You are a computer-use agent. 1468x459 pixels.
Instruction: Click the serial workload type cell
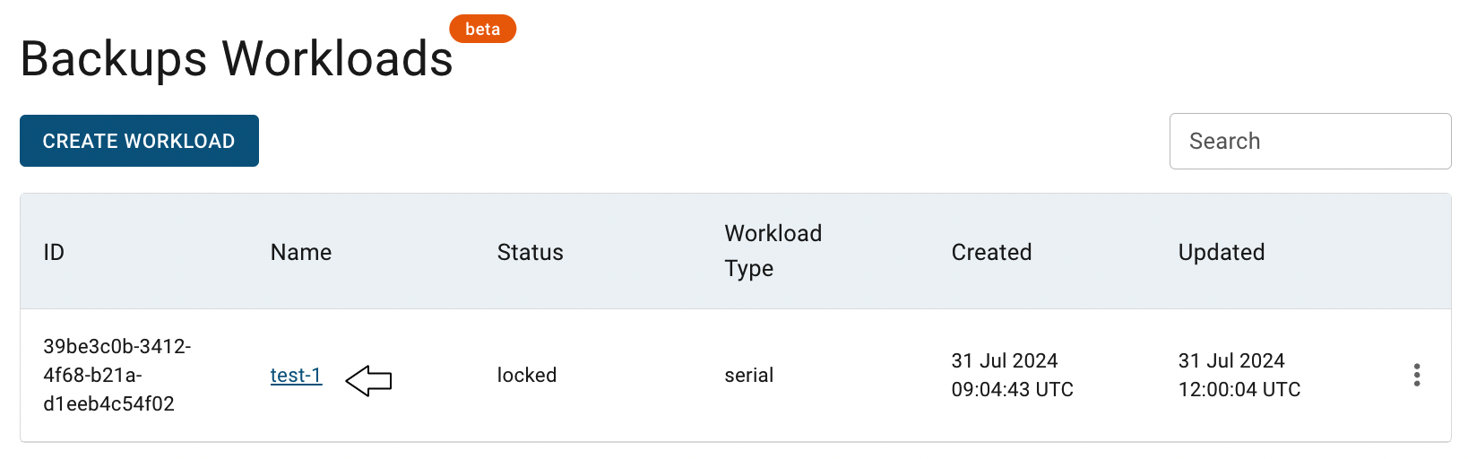749,375
